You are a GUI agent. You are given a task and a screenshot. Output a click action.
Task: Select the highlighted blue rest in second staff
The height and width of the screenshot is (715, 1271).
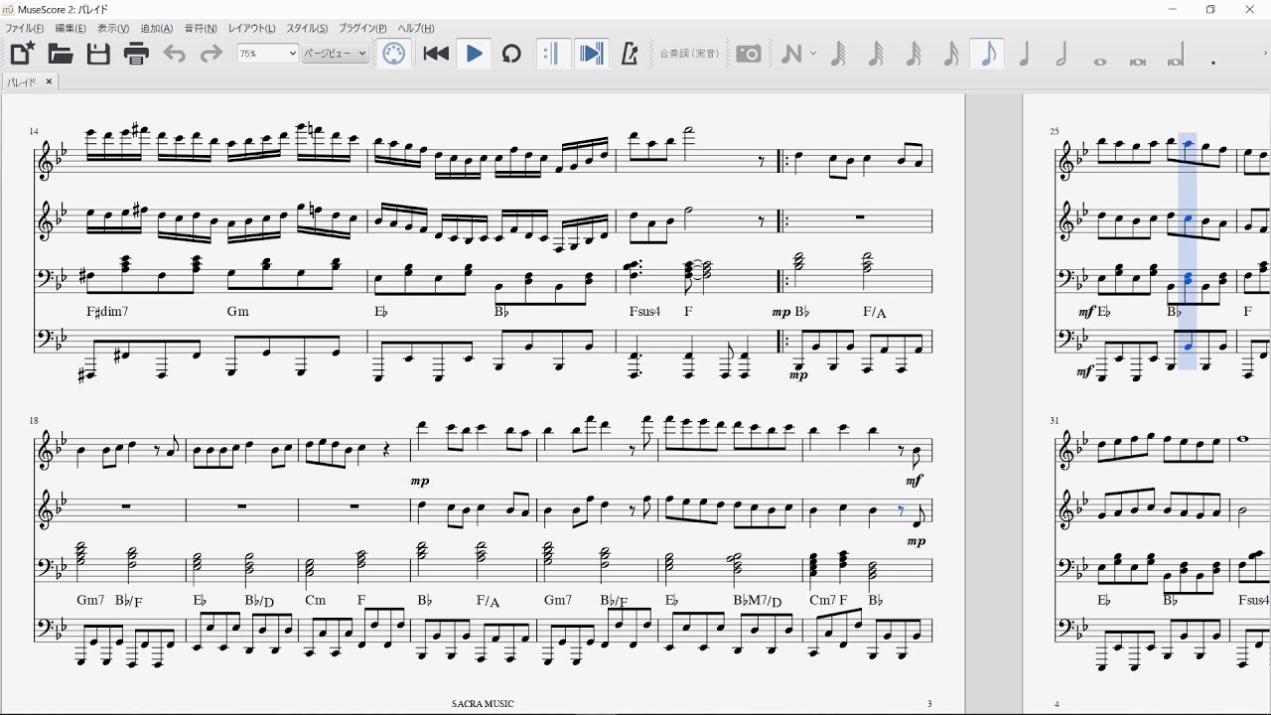902,510
